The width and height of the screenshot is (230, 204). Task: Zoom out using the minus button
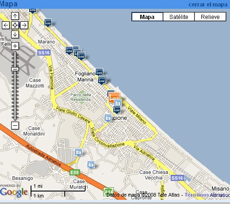(15, 125)
